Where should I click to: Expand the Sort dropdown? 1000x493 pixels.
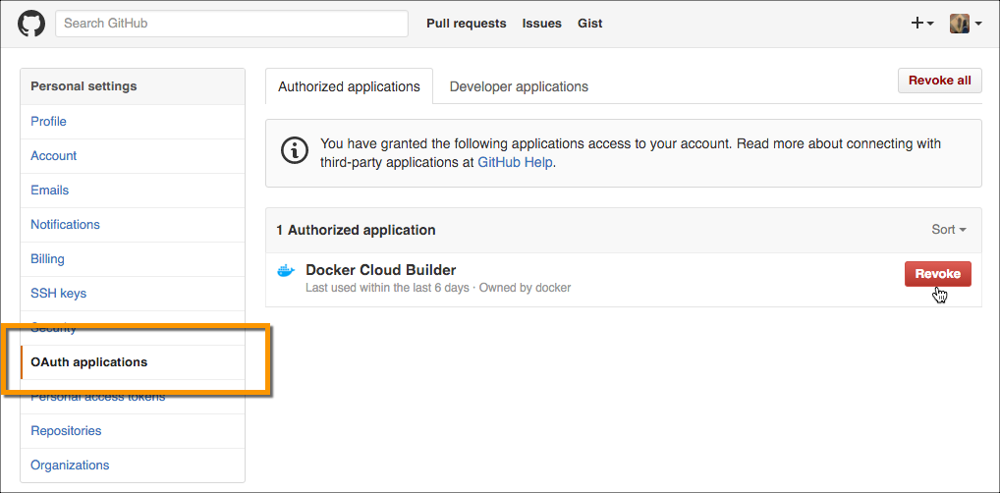click(x=948, y=230)
